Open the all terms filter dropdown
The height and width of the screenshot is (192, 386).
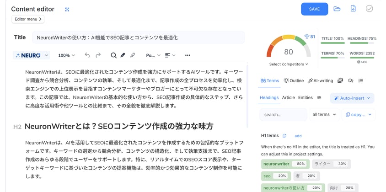324,114
